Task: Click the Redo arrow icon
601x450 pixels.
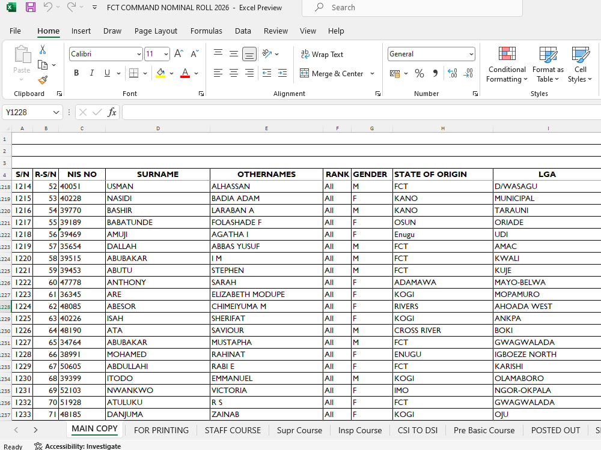Action: click(x=72, y=7)
